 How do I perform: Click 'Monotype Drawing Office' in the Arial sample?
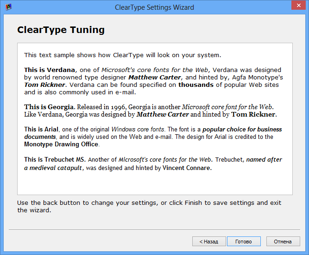click(x=61, y=144)
